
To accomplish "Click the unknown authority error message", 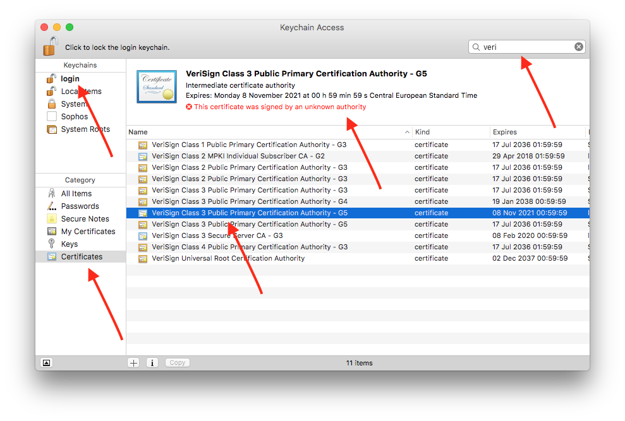I will tap(280, 107).
